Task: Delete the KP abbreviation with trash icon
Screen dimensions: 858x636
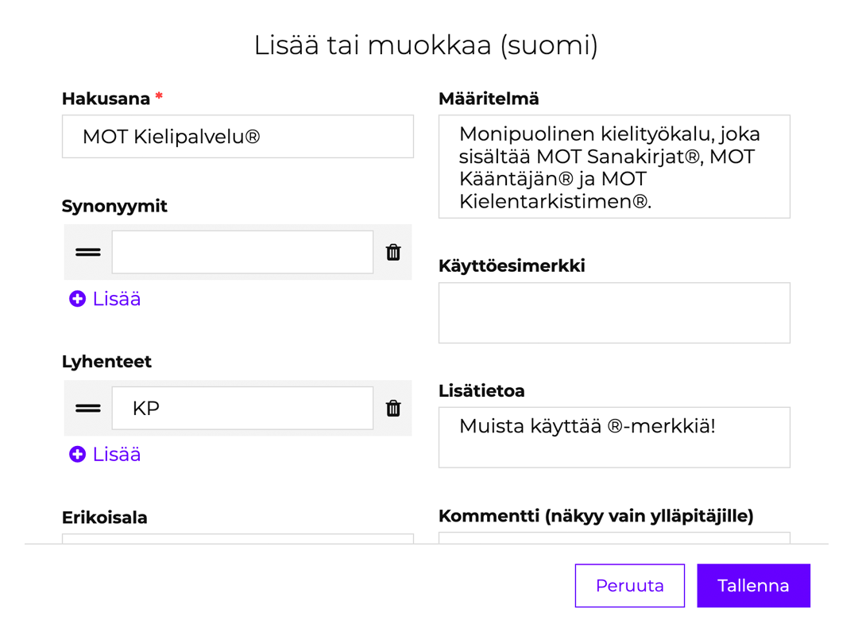Action: [x=393, y=408]
